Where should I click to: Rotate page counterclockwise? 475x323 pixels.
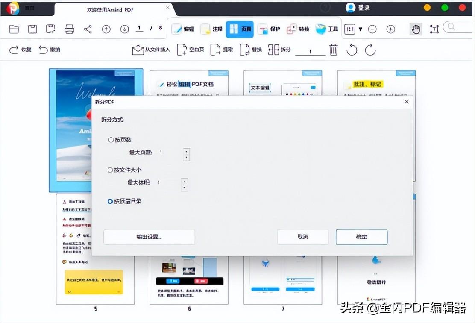[x=352, y=50]
